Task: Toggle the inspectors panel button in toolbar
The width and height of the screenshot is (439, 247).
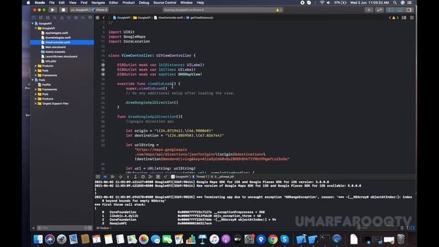Action: 409,10
